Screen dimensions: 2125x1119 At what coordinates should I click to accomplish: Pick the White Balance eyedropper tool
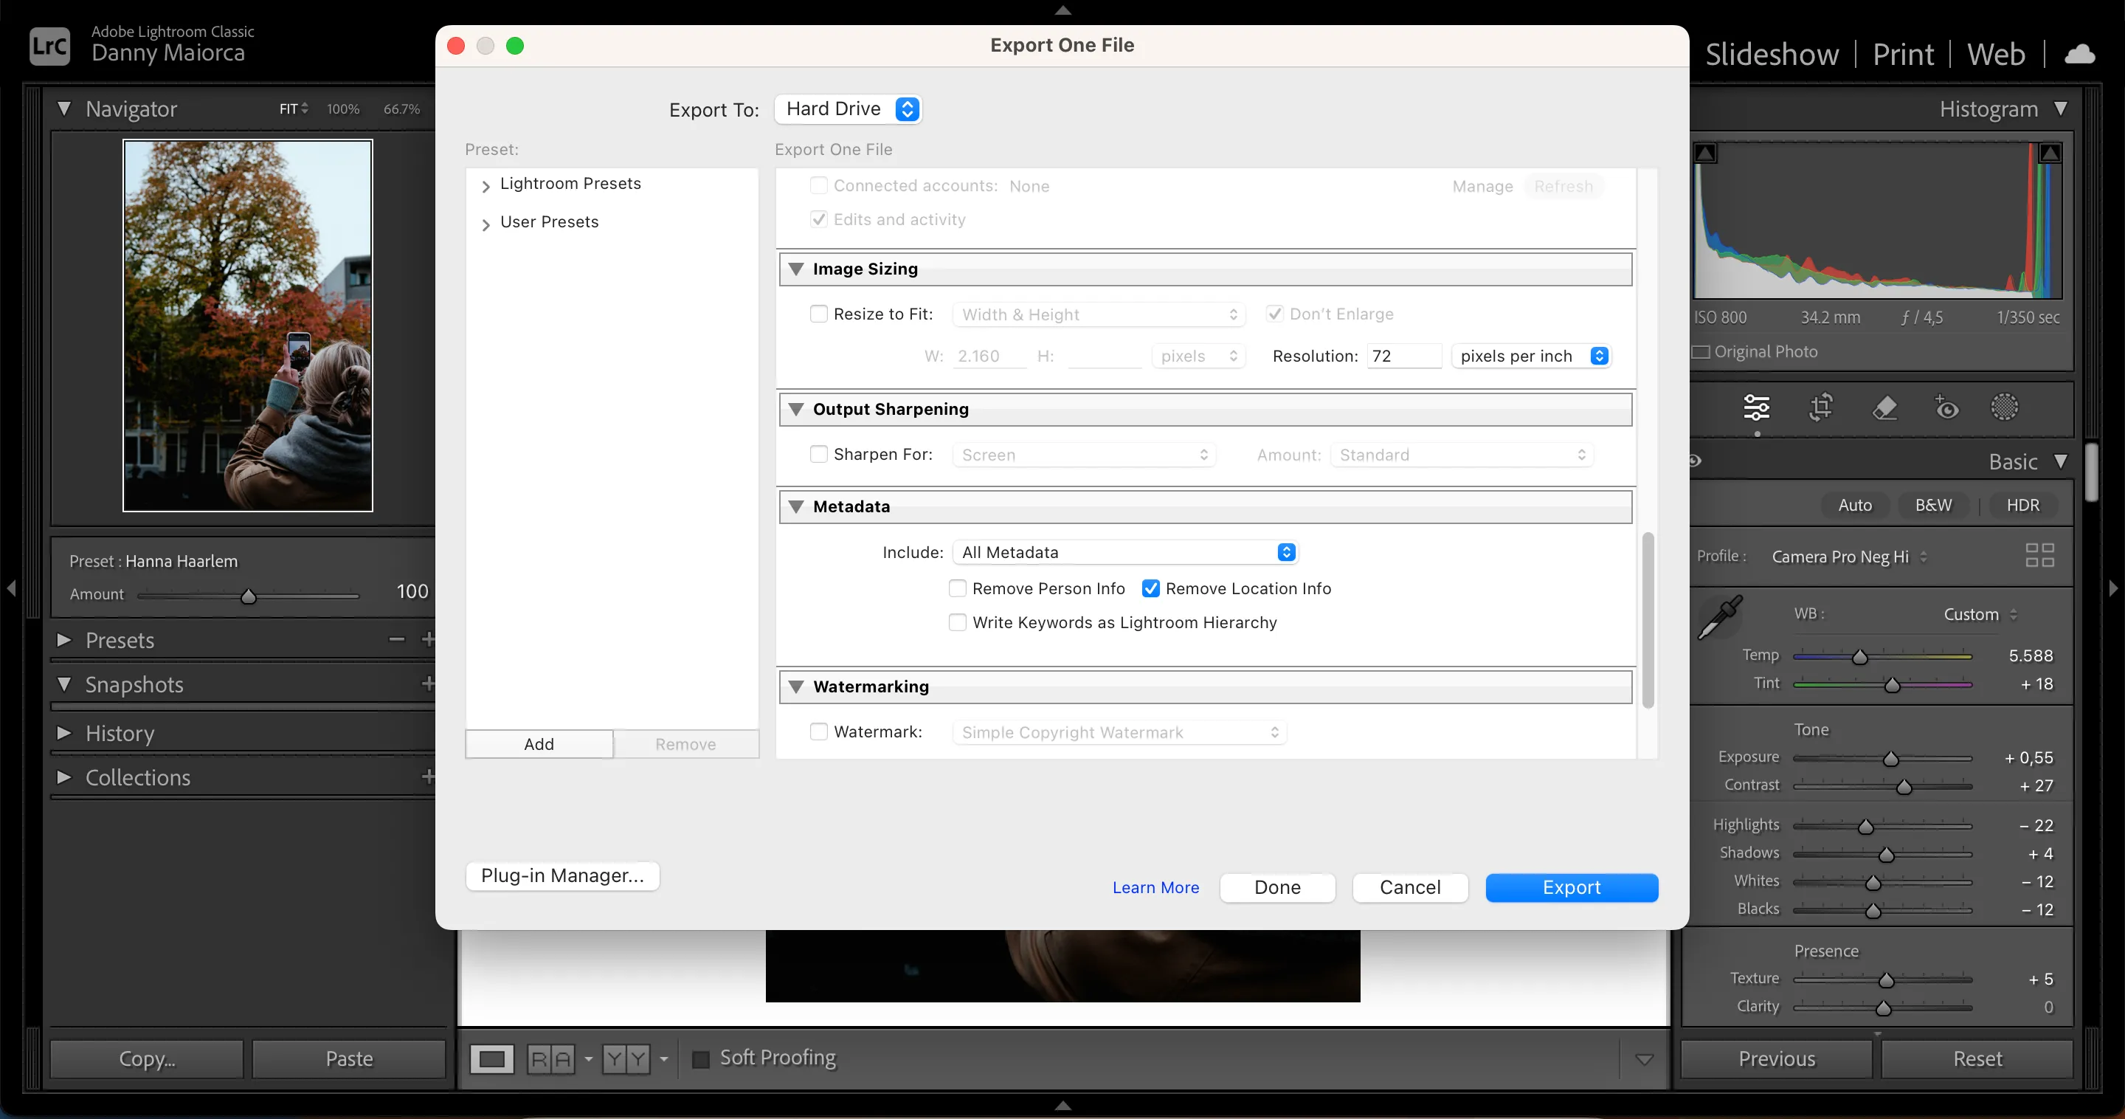pos(1720,617)
